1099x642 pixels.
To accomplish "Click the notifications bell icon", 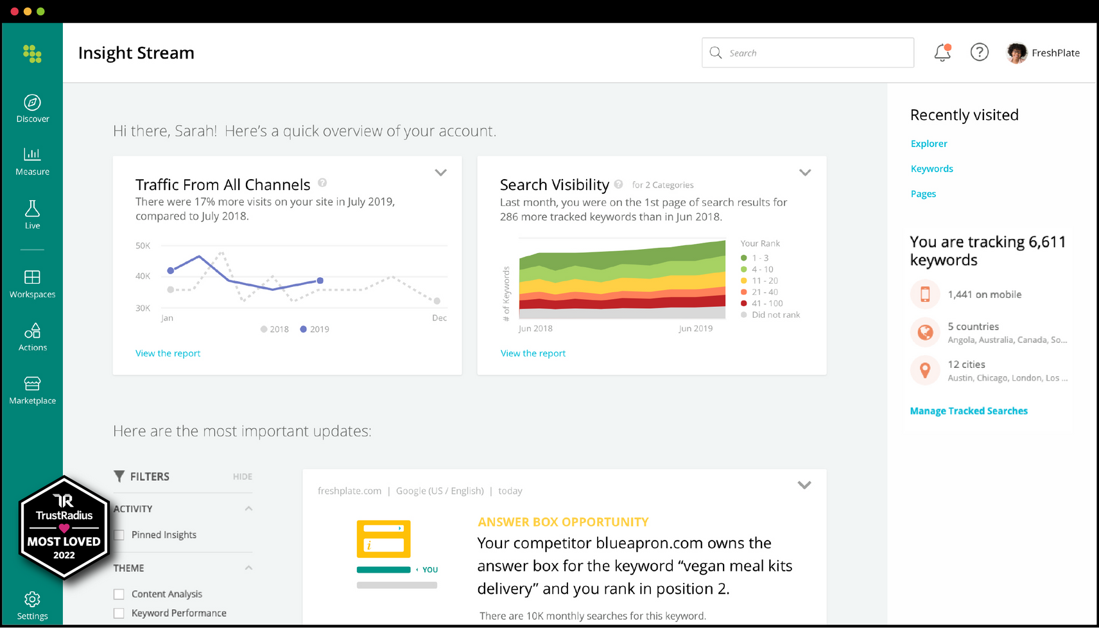I will tap(942, 53).
